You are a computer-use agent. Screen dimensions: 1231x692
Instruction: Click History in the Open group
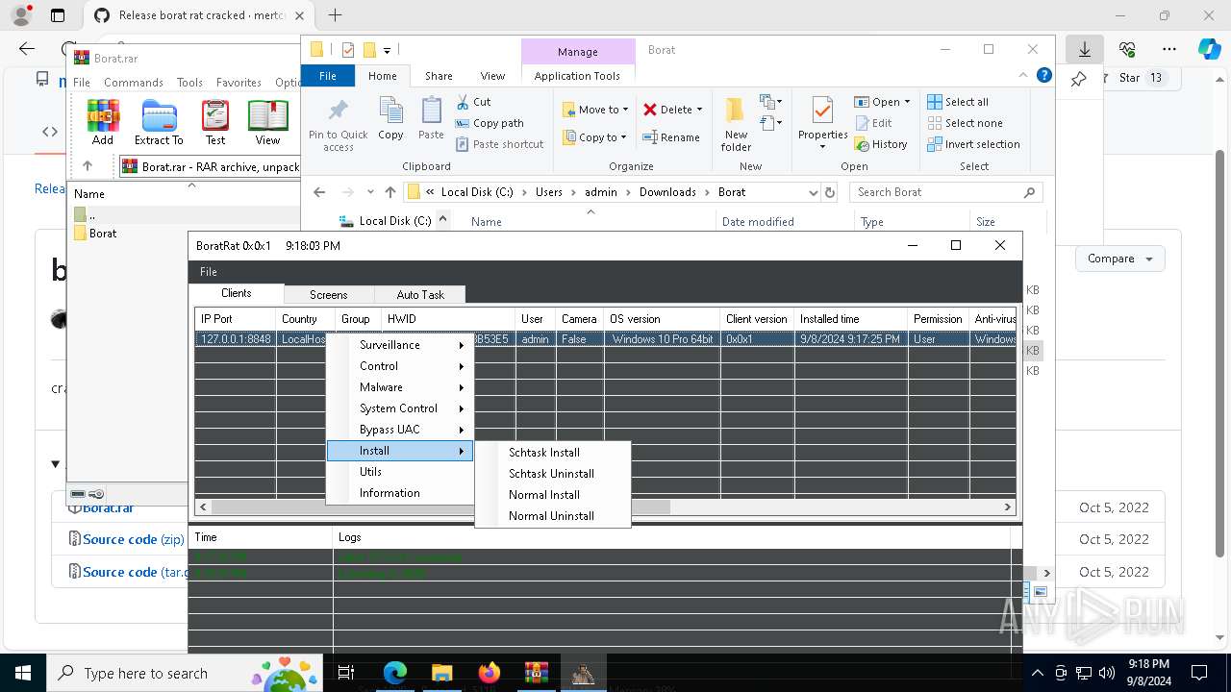coord(880,144)
